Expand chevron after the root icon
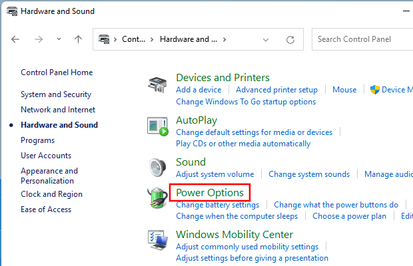This screenshot has width=413, height=266. 115,39
